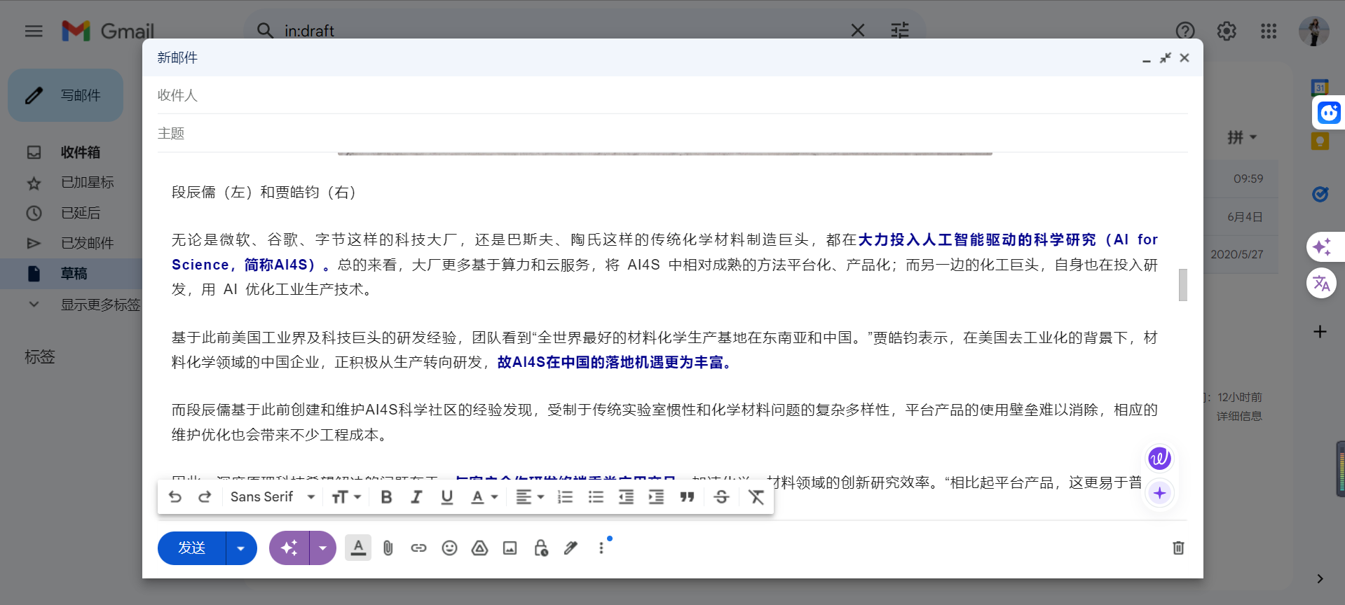Image resolution: width=1345 pixels, height=605 pixels.
Task: Toggle underline formatting
Action: point(446,497)
